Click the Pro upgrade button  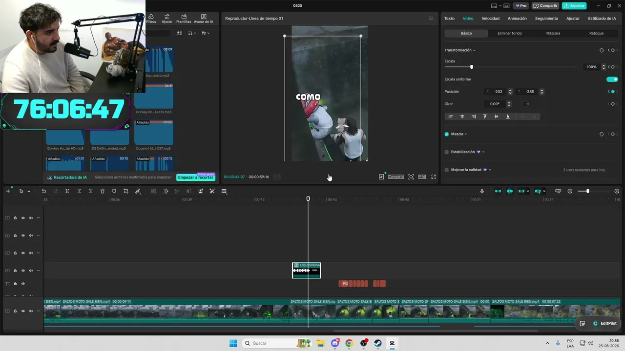[521, 6]
